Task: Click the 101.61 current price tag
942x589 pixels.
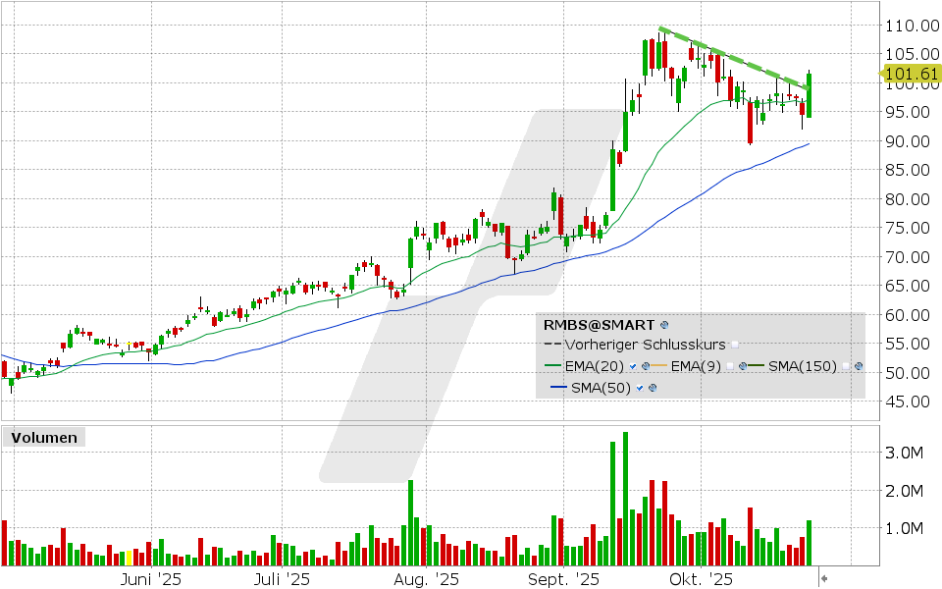Action: tap(909, 72)
